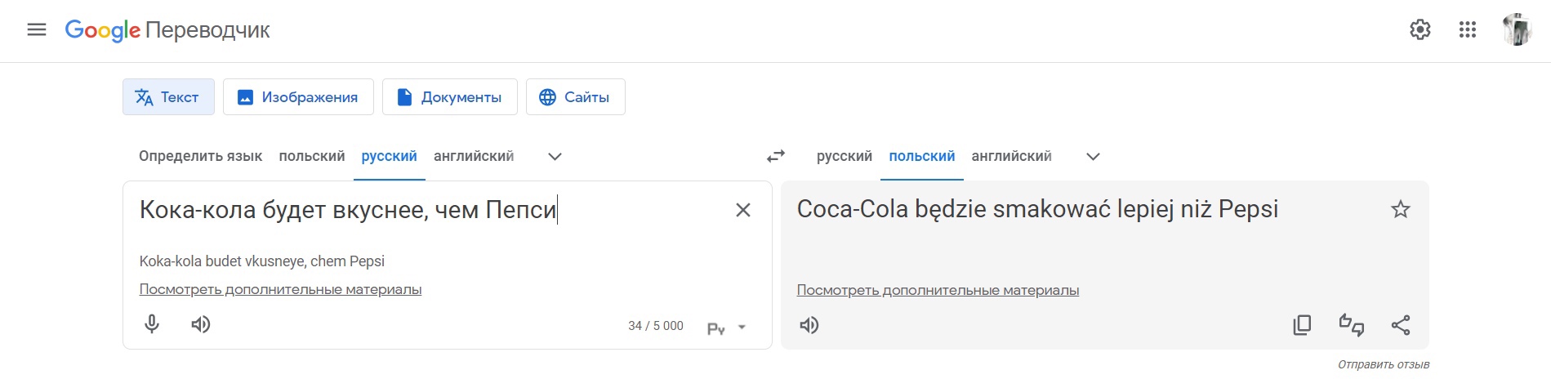Switch to the Документы tab
The image size is (1551, 379).
click(449, 97)
